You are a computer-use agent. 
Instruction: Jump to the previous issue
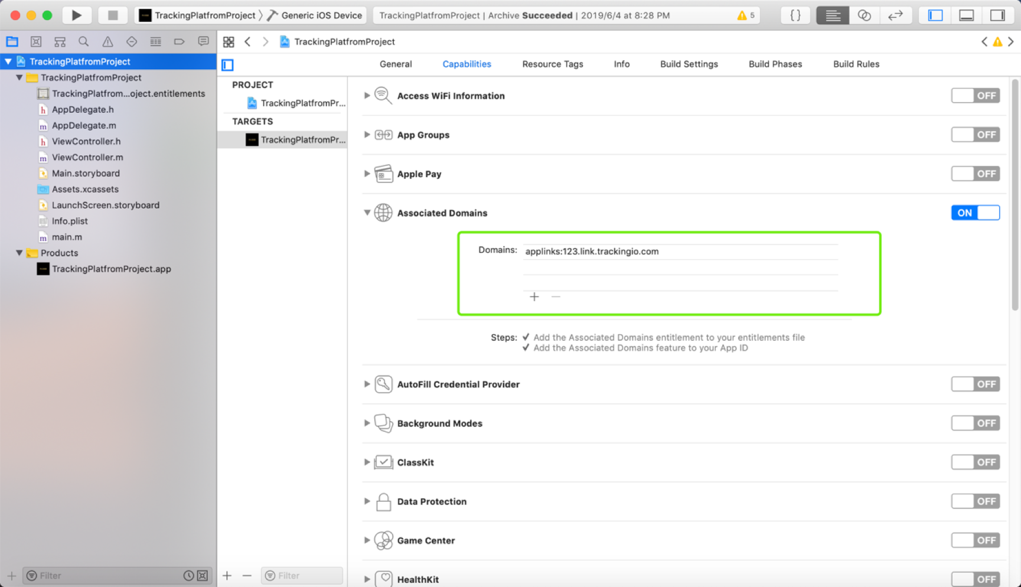984,41
